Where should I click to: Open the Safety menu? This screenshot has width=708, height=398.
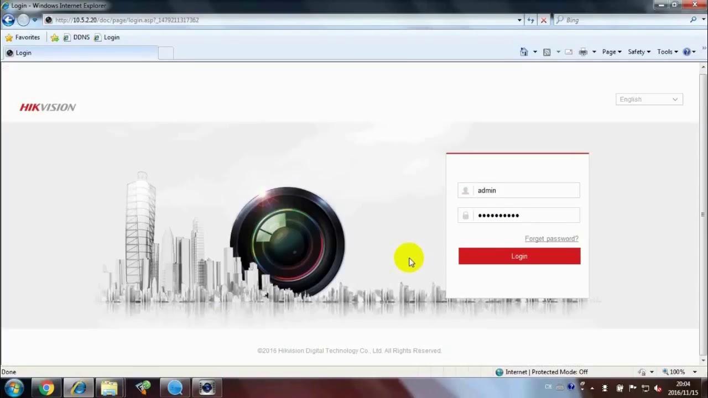[x=639, y=52]
